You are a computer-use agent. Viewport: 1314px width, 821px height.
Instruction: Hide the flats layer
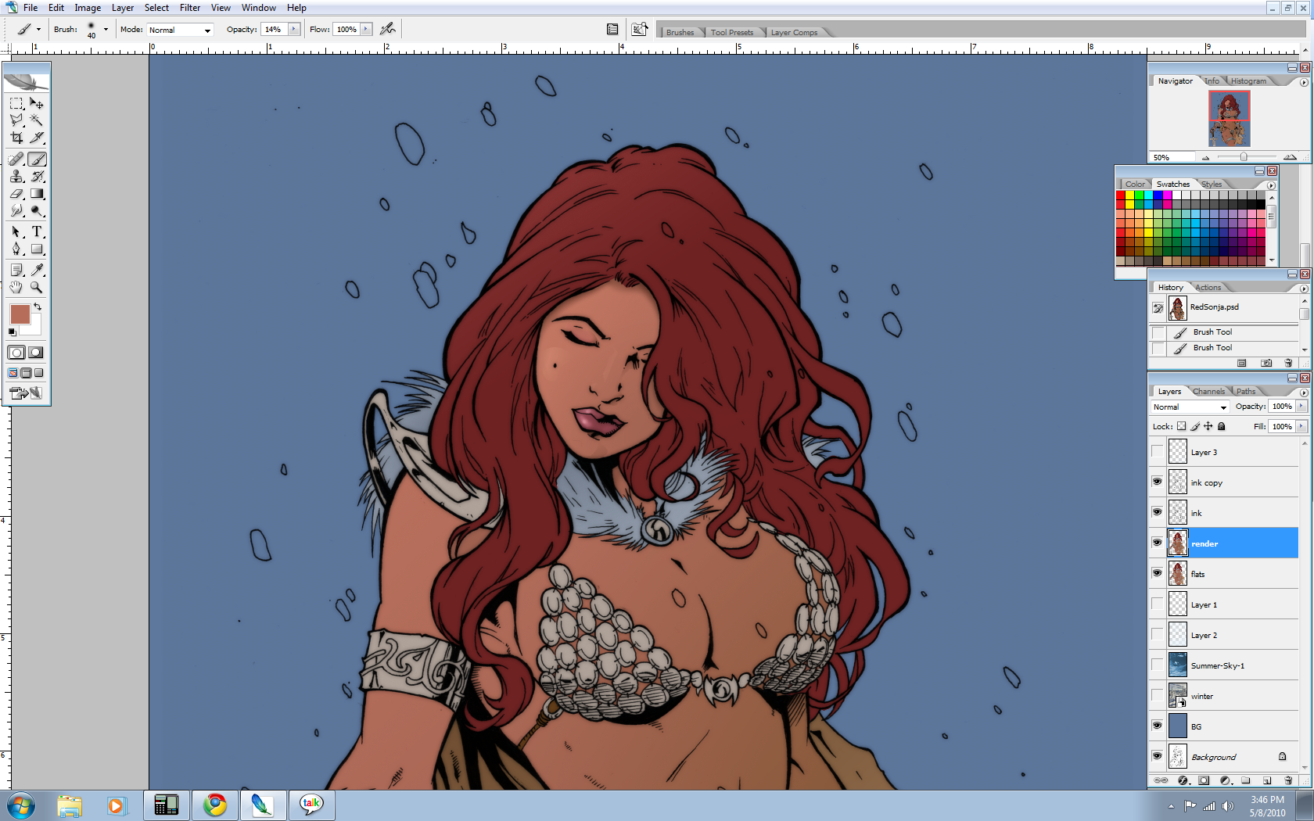pyautogui.click(x=1157, y=573)
